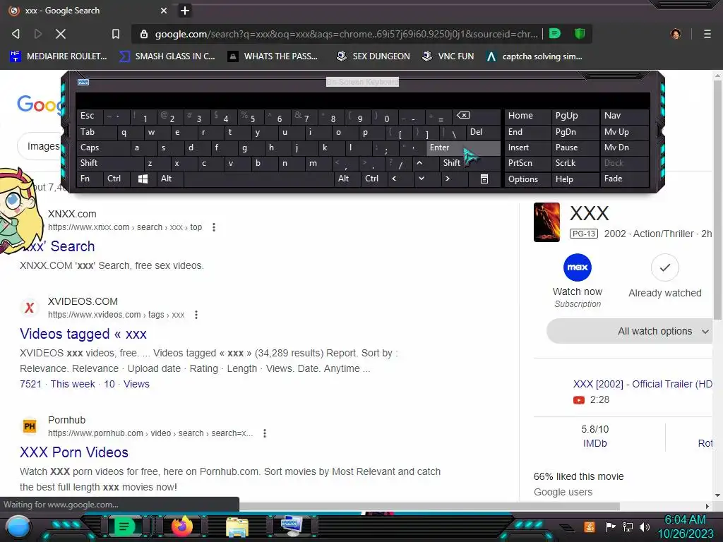Open Firefox from the taskbar
The width and height of the screenshot is (723, 542).
(181, 526)
